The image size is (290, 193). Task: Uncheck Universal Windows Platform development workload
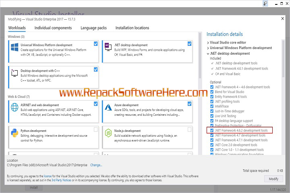click(95, 44)
